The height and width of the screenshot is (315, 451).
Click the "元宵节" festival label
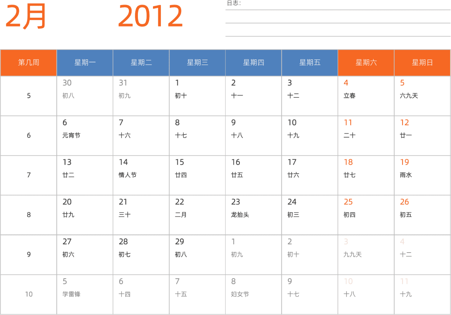point(71,135)
